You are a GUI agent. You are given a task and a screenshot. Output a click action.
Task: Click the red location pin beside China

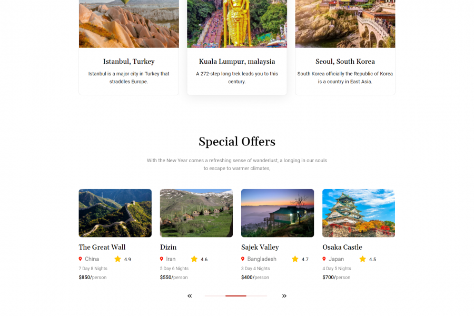point(80,259)
